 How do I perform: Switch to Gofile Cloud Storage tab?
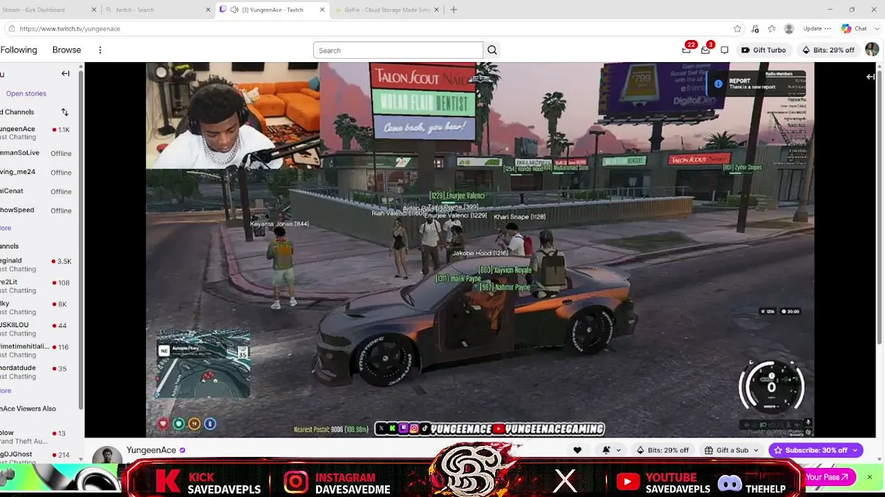[x=387, y=10]
